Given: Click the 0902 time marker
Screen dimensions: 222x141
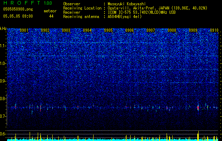Looking at the screenshot, I should tap(45, 30).
